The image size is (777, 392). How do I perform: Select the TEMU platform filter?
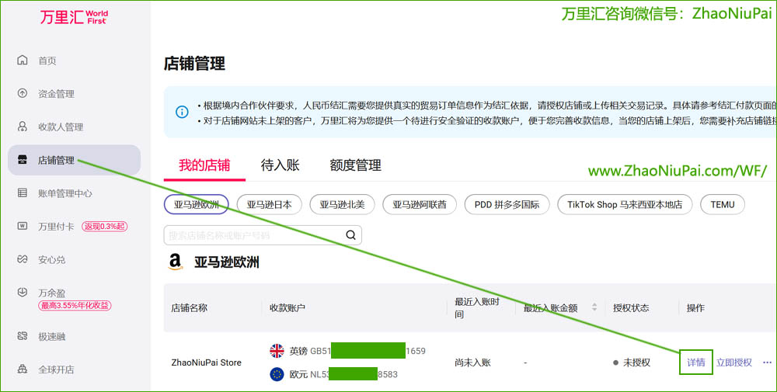[723, 204]
